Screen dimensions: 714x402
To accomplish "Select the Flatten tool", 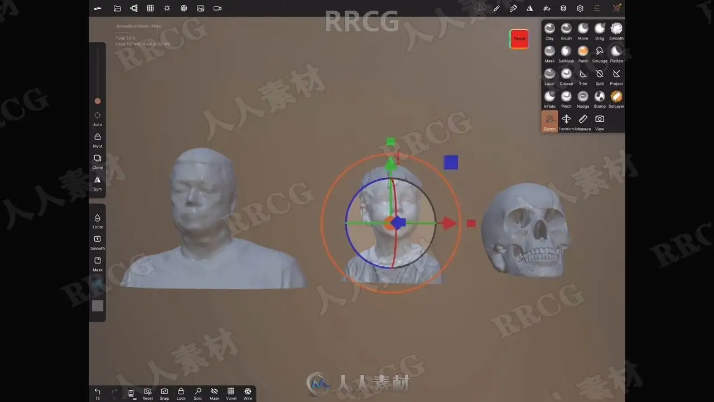I will coord(616,54).
